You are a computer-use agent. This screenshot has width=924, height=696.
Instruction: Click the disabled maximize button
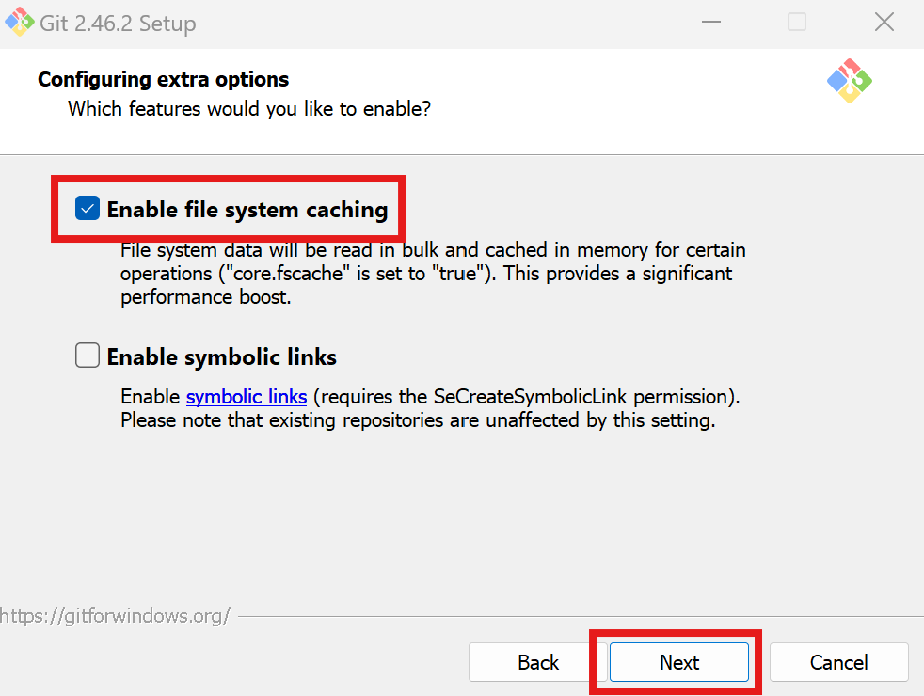797,23
